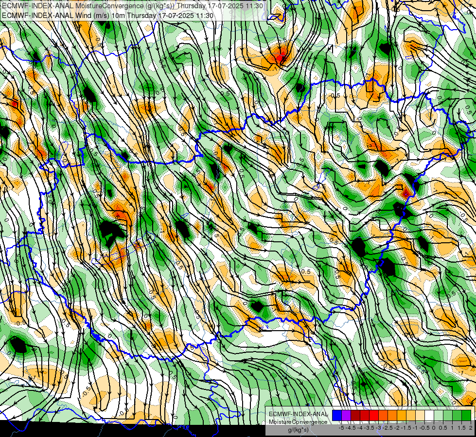Viewport: 476px width, 437px height.
Task: Click the amber swatch between -2 and -1.5
Action: tap(402, 416)
